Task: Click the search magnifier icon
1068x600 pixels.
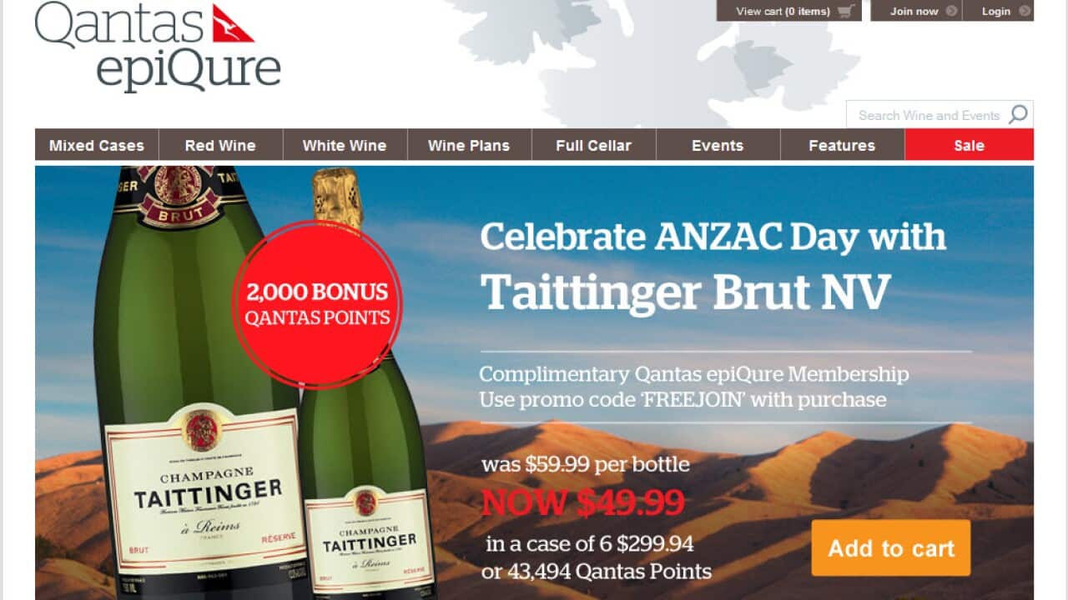Action: click(1018, 115)
